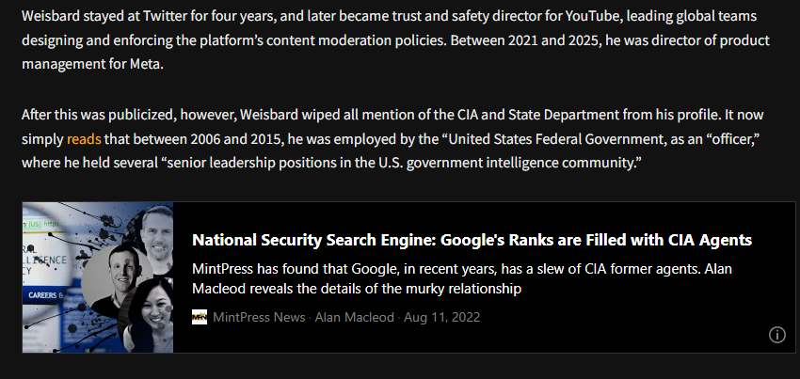The image size is (800, 379).
Task: Click the info icon on the article card
Action: [777, 335]
